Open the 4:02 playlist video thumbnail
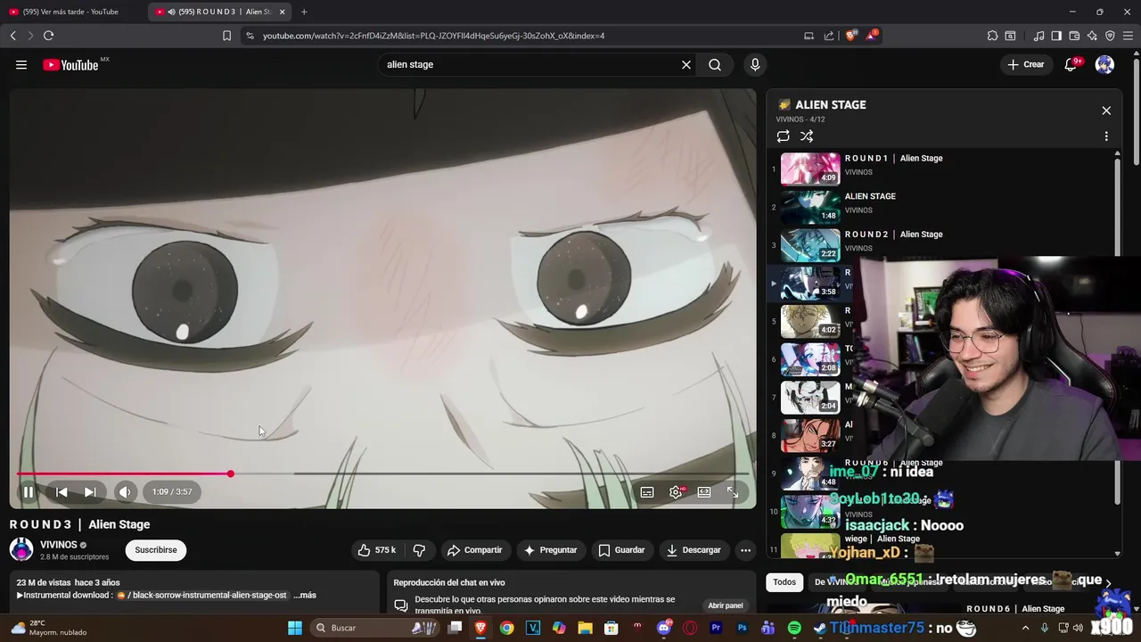Viewport: 1141px width, 642px height. coord(810,321)
